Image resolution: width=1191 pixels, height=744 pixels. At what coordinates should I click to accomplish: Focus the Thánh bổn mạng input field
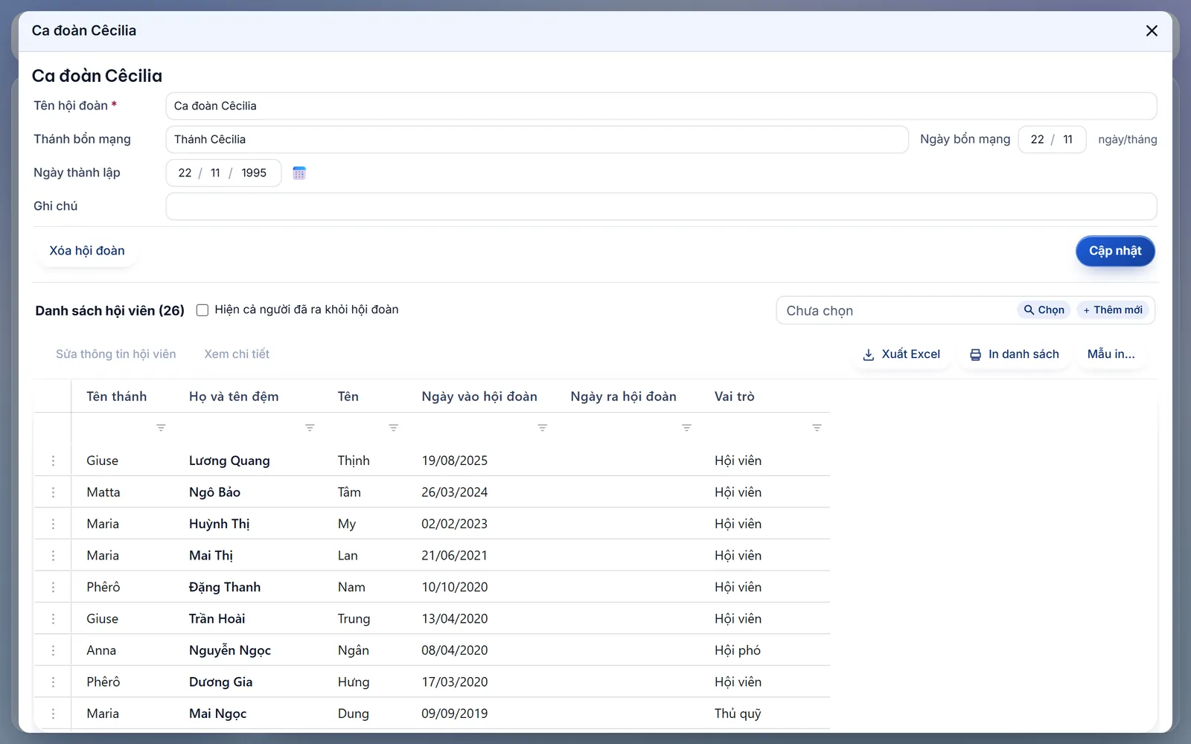pos(537,139)
